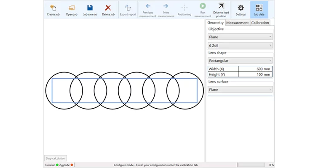The width and height of the screenshot is (318, 168).
Task: Click the Export report icon
Action: (x=128, y=8)
